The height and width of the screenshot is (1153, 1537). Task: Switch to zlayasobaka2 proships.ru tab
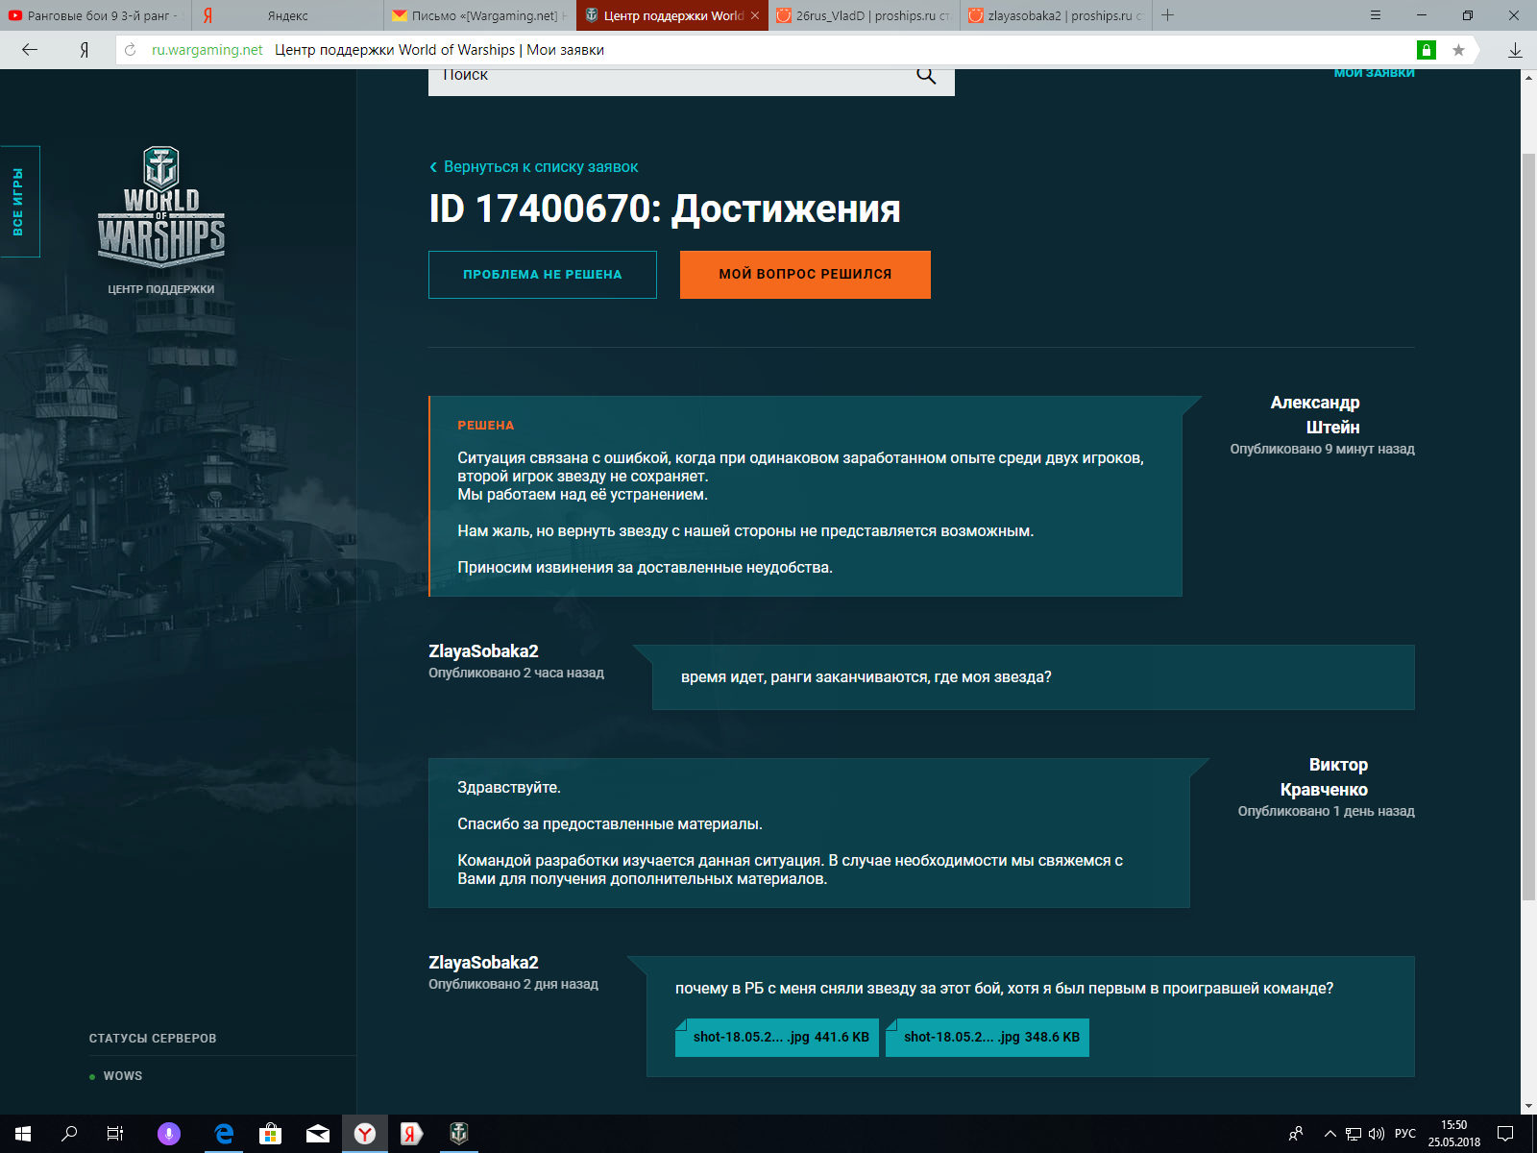[1056, 15]
